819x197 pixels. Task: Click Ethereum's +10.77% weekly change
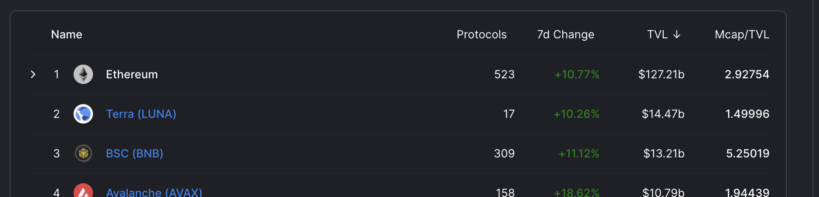(x=577, y=74)
